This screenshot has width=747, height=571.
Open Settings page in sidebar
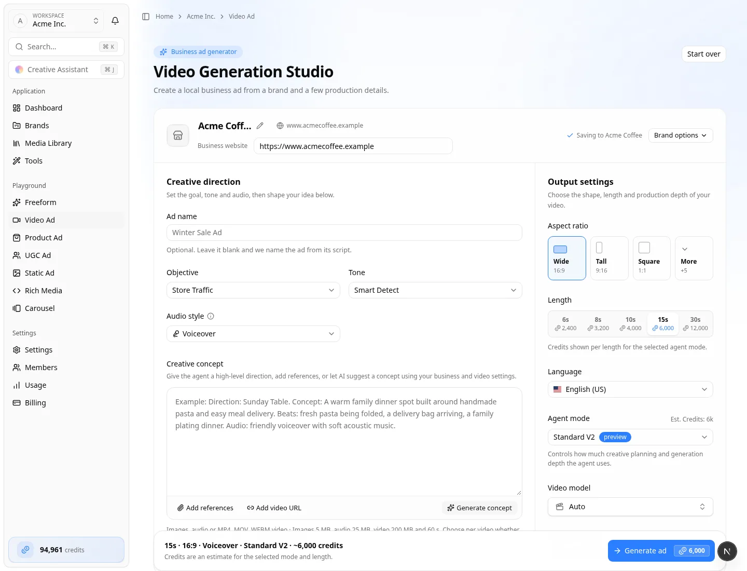tap(66, 350)
